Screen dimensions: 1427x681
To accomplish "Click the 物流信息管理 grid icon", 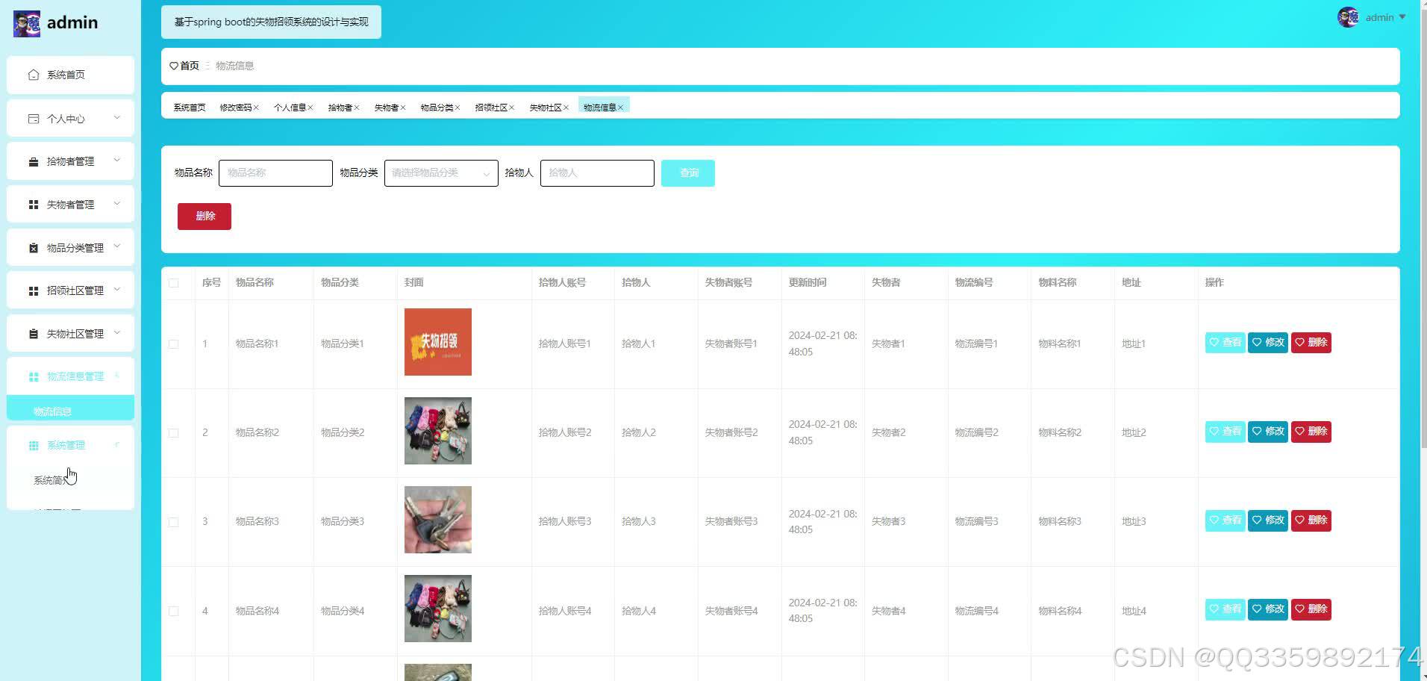I will [x=33, y=376].
